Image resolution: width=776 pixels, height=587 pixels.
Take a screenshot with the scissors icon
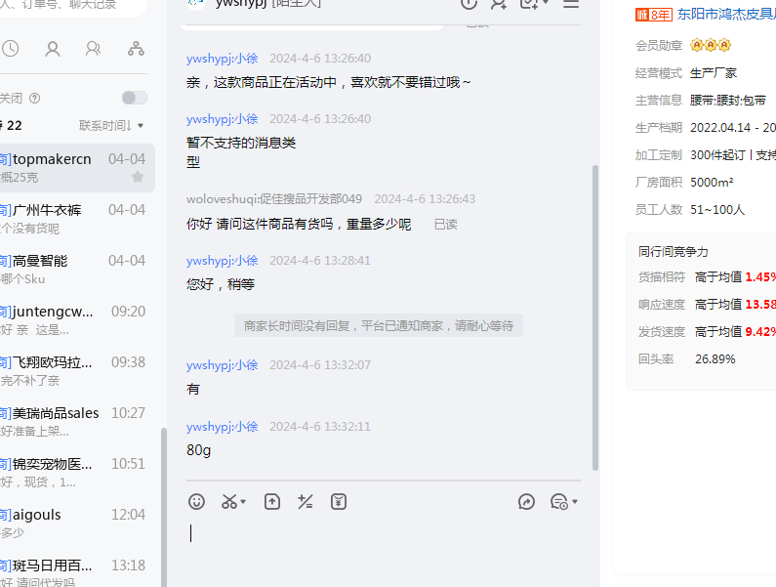229,502
